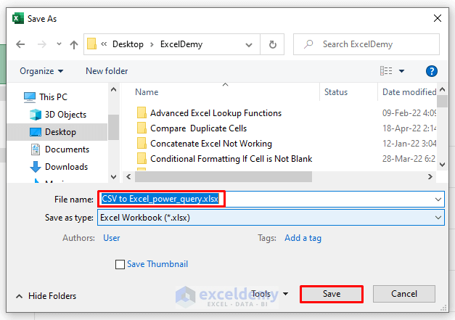
Task: Select the Downloads folder in sidebar
Action: coord(66,167)
